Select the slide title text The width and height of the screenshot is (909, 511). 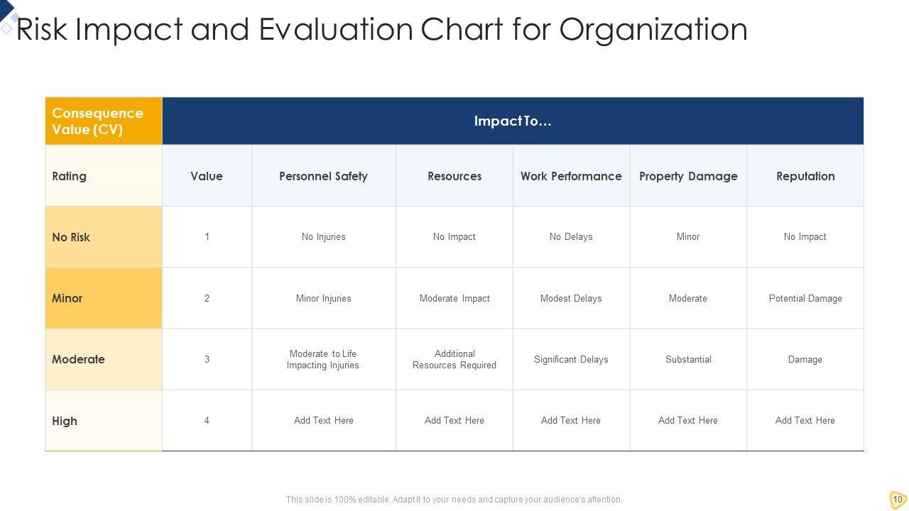[x=381, y=30]
